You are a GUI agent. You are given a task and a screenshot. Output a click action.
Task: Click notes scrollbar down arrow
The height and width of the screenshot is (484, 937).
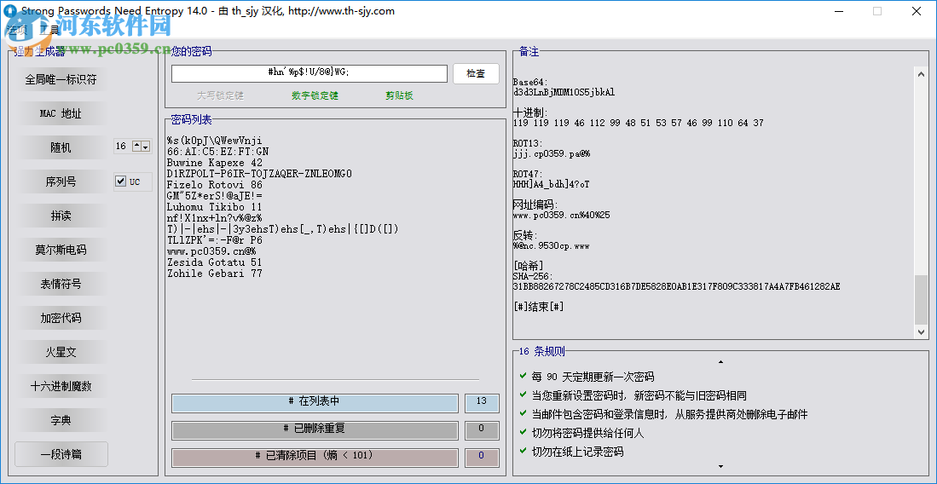tap(920, 331)
